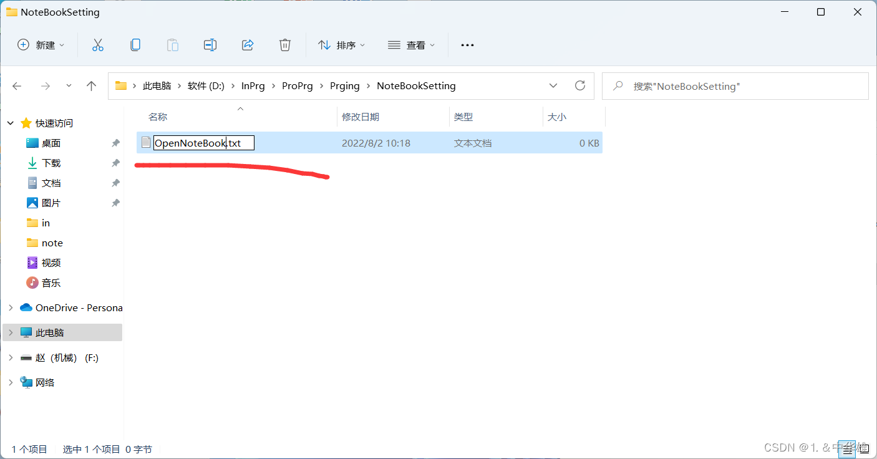Click Prging breadcrumb in address bar
The width and height of the screenshot is (877, 459).
345,86
